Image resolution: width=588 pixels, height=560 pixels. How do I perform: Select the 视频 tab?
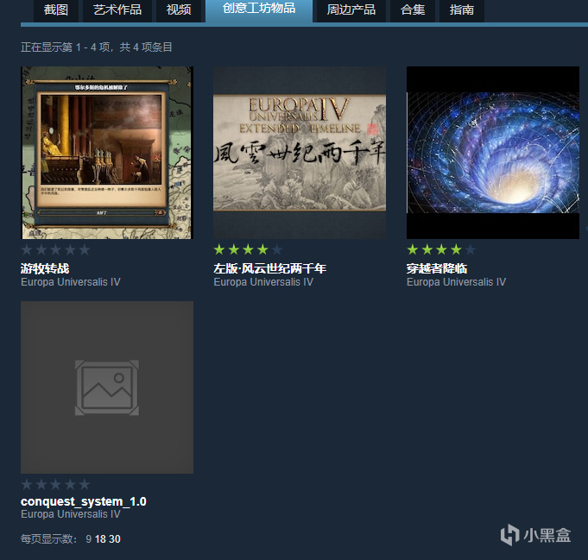tap(179, 10)
